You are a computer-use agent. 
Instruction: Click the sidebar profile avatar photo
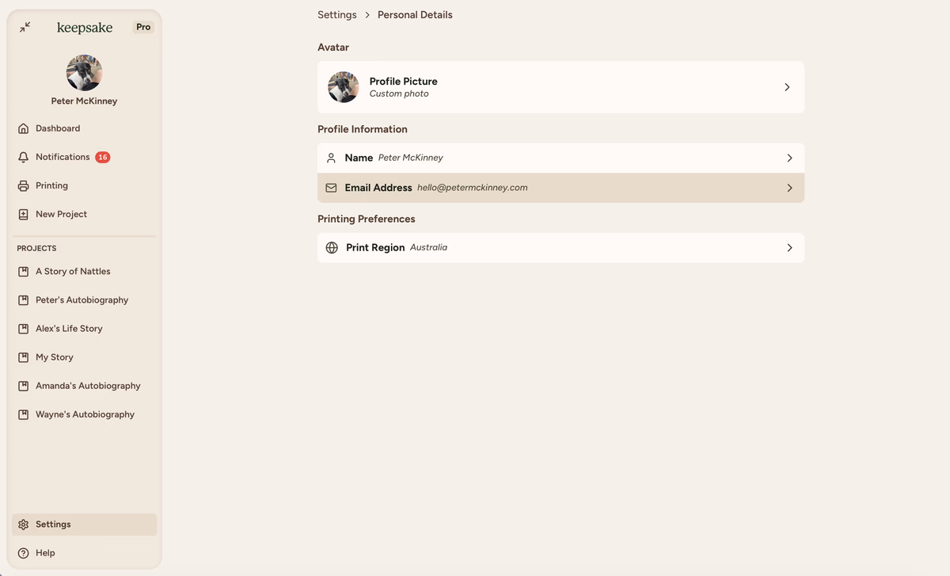tap(84, 73)
